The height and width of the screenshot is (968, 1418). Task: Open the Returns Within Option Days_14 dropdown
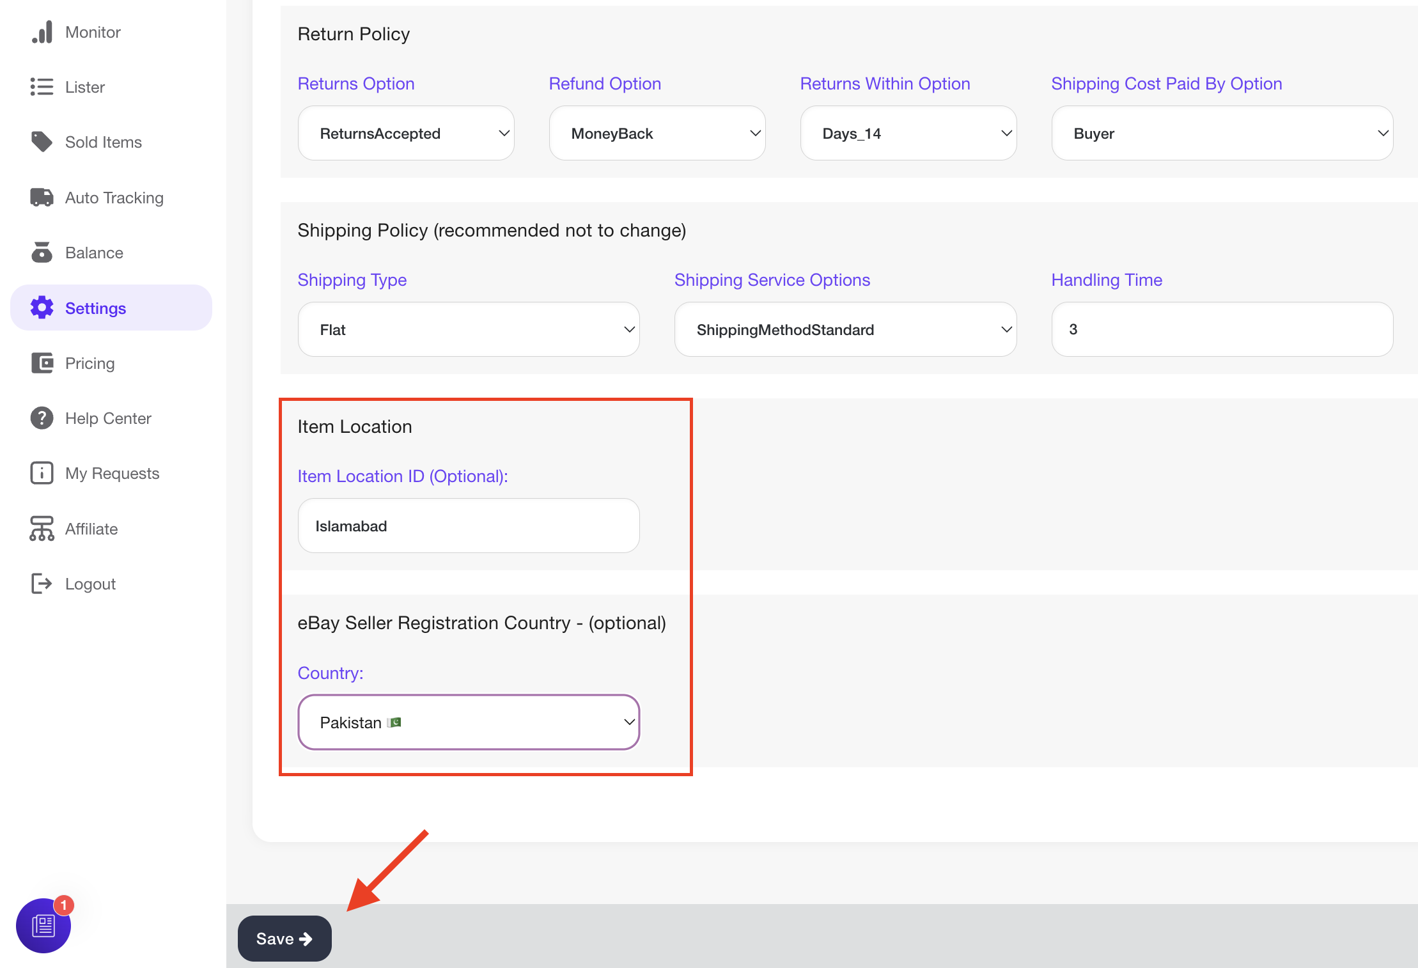(x=908, y=134)
